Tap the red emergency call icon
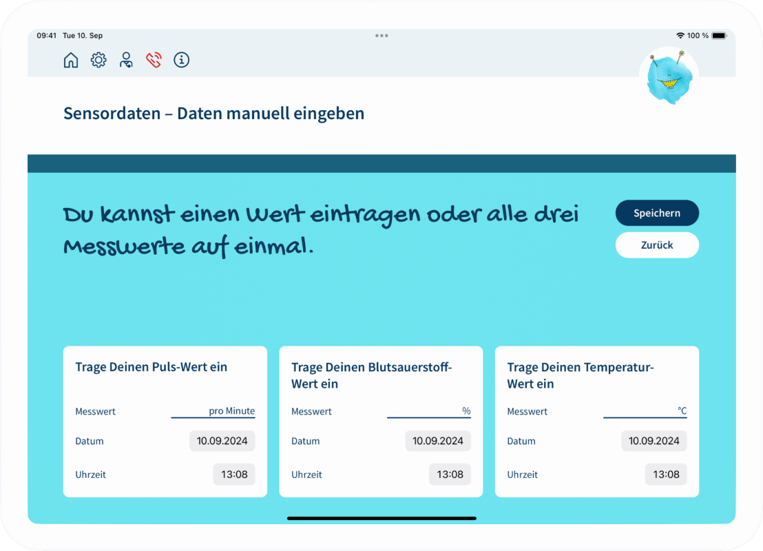 pos(154,61)
